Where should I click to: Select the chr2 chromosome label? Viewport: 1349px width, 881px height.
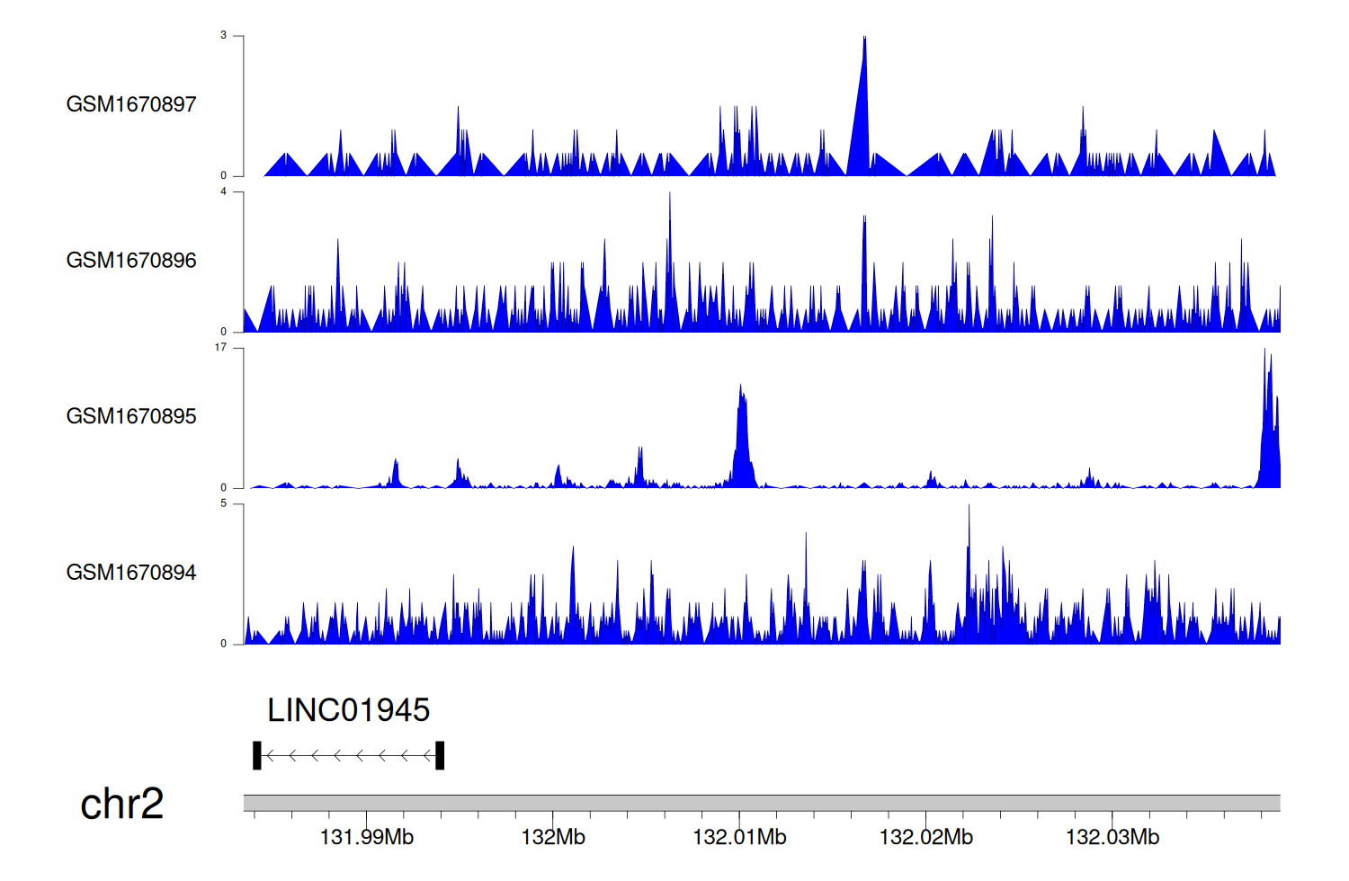point(121,804)
